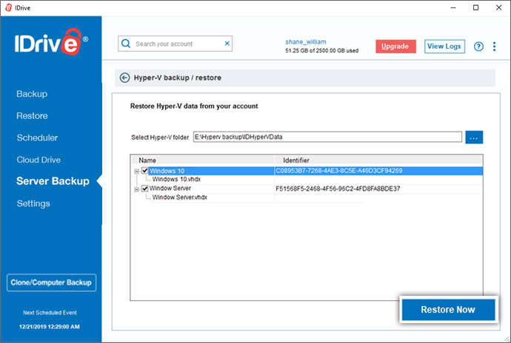The width and height of the screenshot is (511, 343).
Task: Click the IDrive title bar app icon
Action: [x=8, y=8]
